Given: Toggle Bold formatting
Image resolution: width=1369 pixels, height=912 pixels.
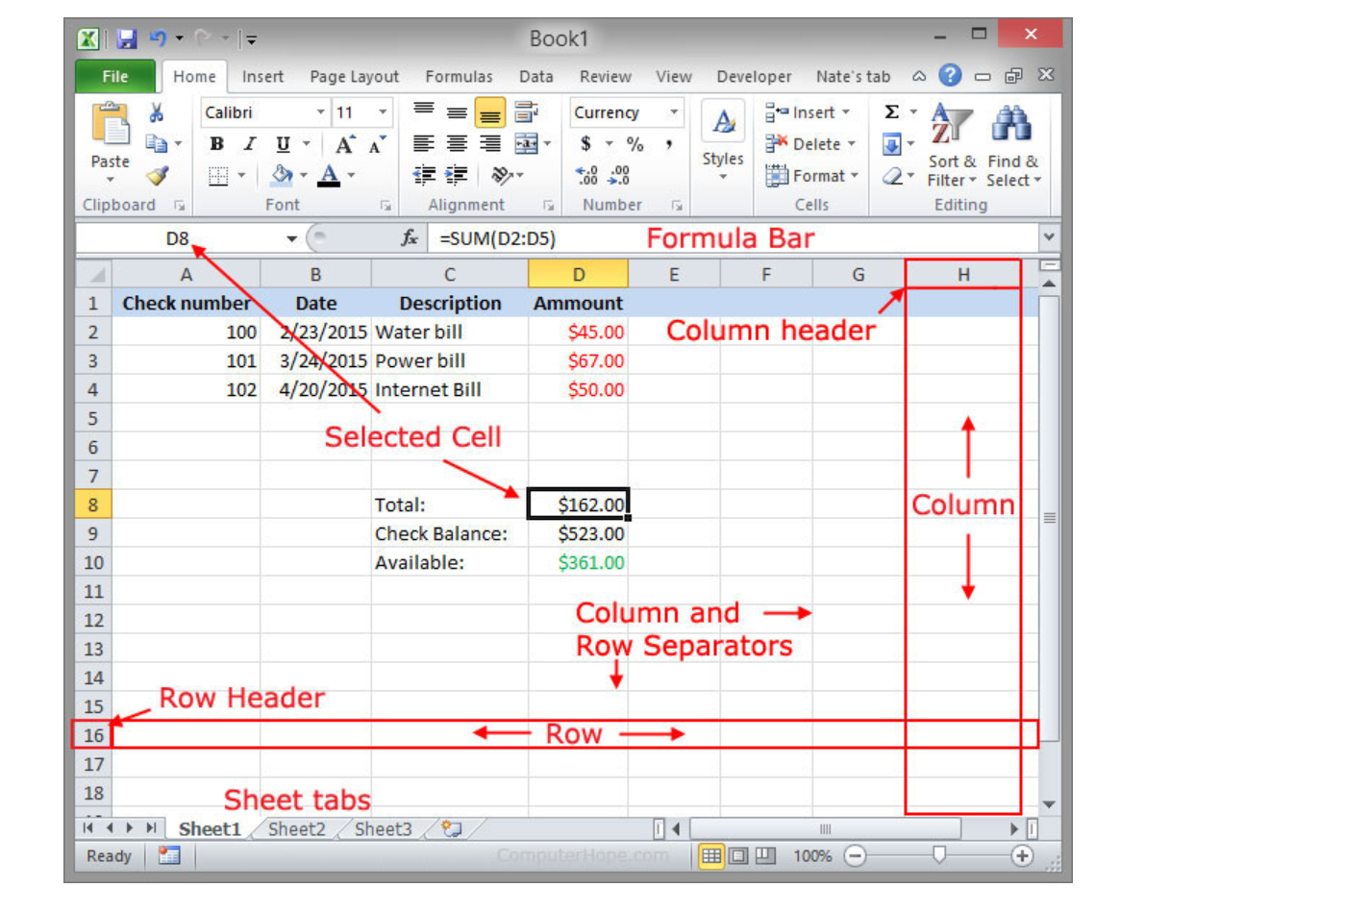Looking at the screenshot, I should (x=216, y=144).
